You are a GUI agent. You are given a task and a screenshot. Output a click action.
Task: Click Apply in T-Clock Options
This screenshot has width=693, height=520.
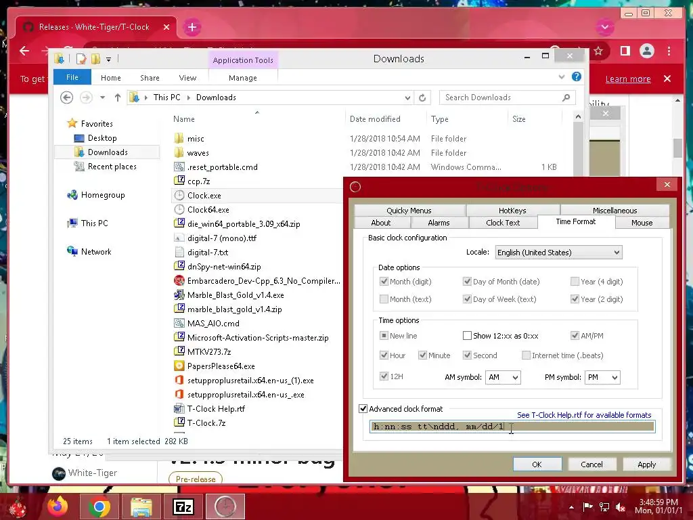point(646,464)
